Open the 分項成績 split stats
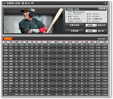The height and width of the screenshot is (99, 113). (x=74, y=31)
